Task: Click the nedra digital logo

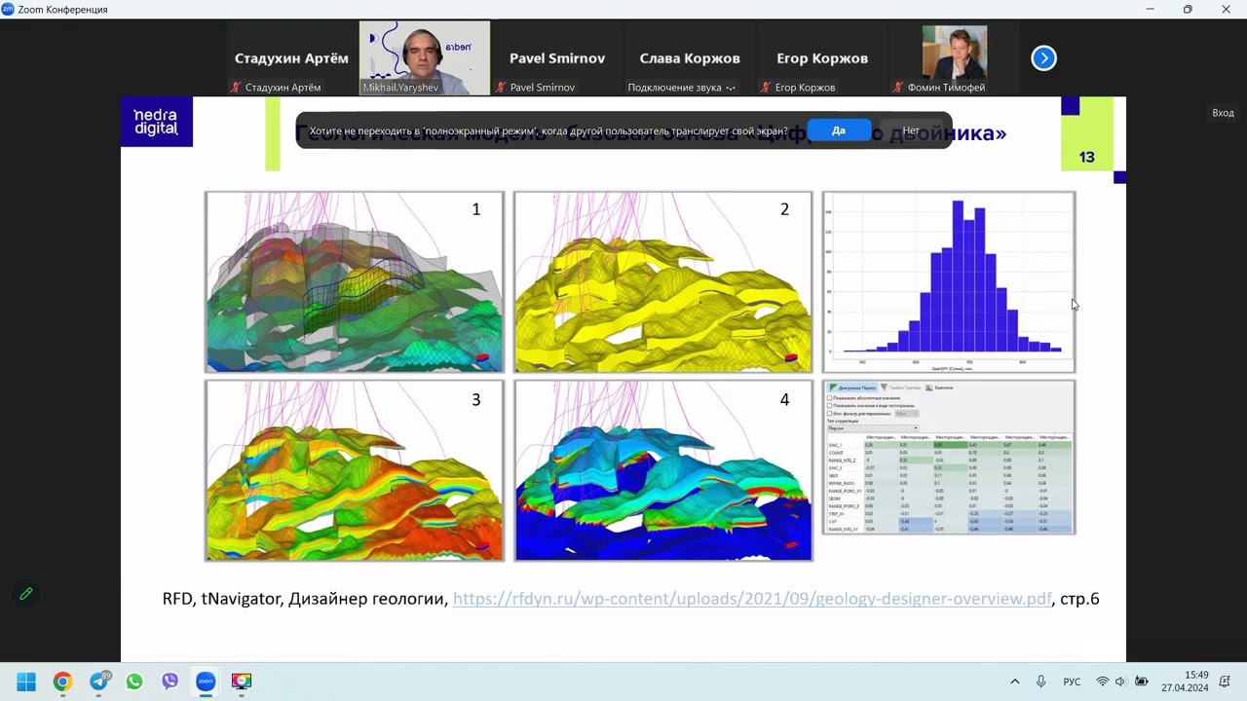Action: tap(156, 122)
